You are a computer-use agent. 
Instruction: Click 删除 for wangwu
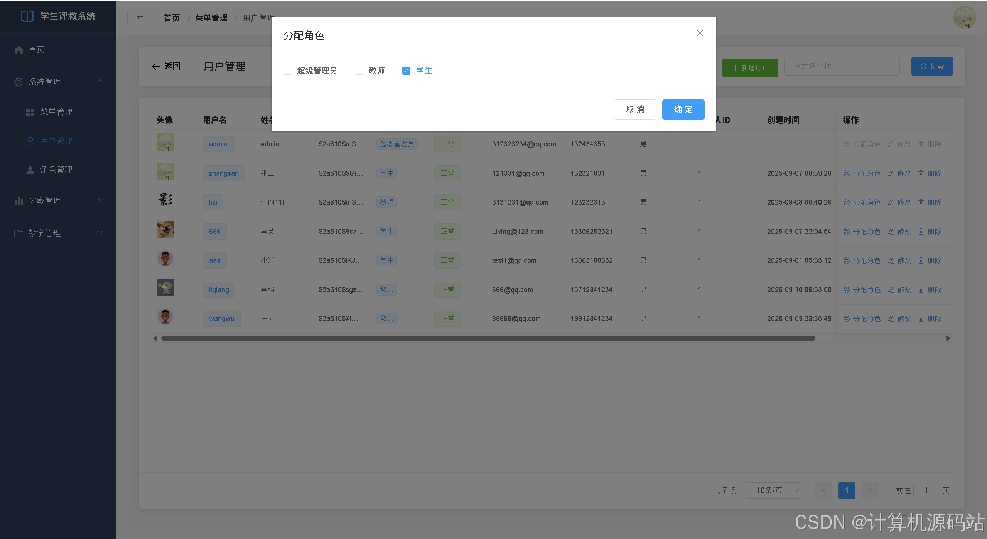click(930, 319)
